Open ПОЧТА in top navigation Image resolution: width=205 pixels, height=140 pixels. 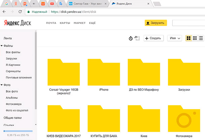point(51,23)
